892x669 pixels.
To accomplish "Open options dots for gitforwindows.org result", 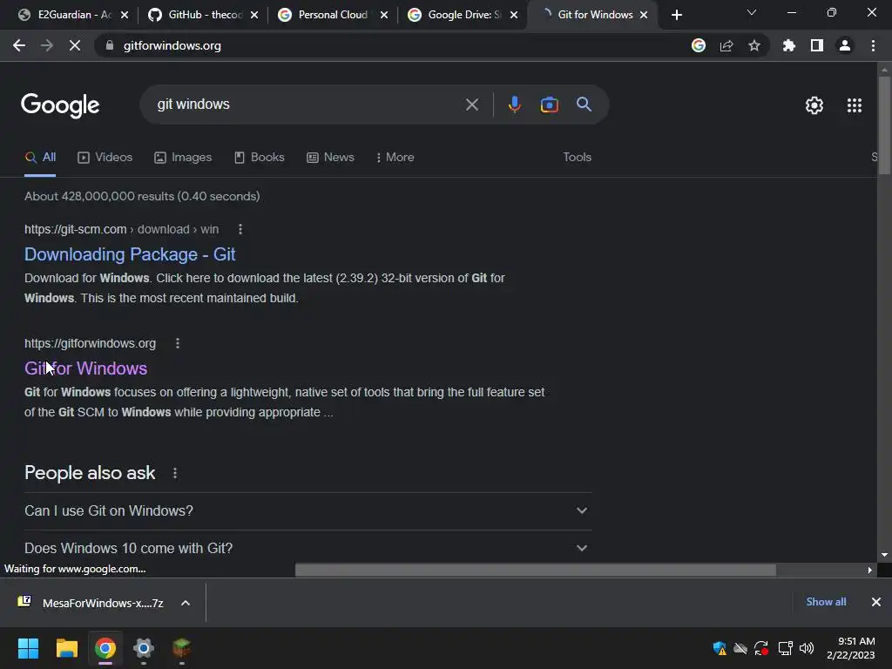I will point(178,343).
